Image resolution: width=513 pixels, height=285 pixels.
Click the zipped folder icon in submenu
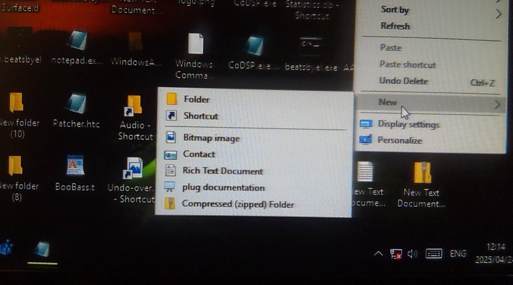tap(169, 203)
